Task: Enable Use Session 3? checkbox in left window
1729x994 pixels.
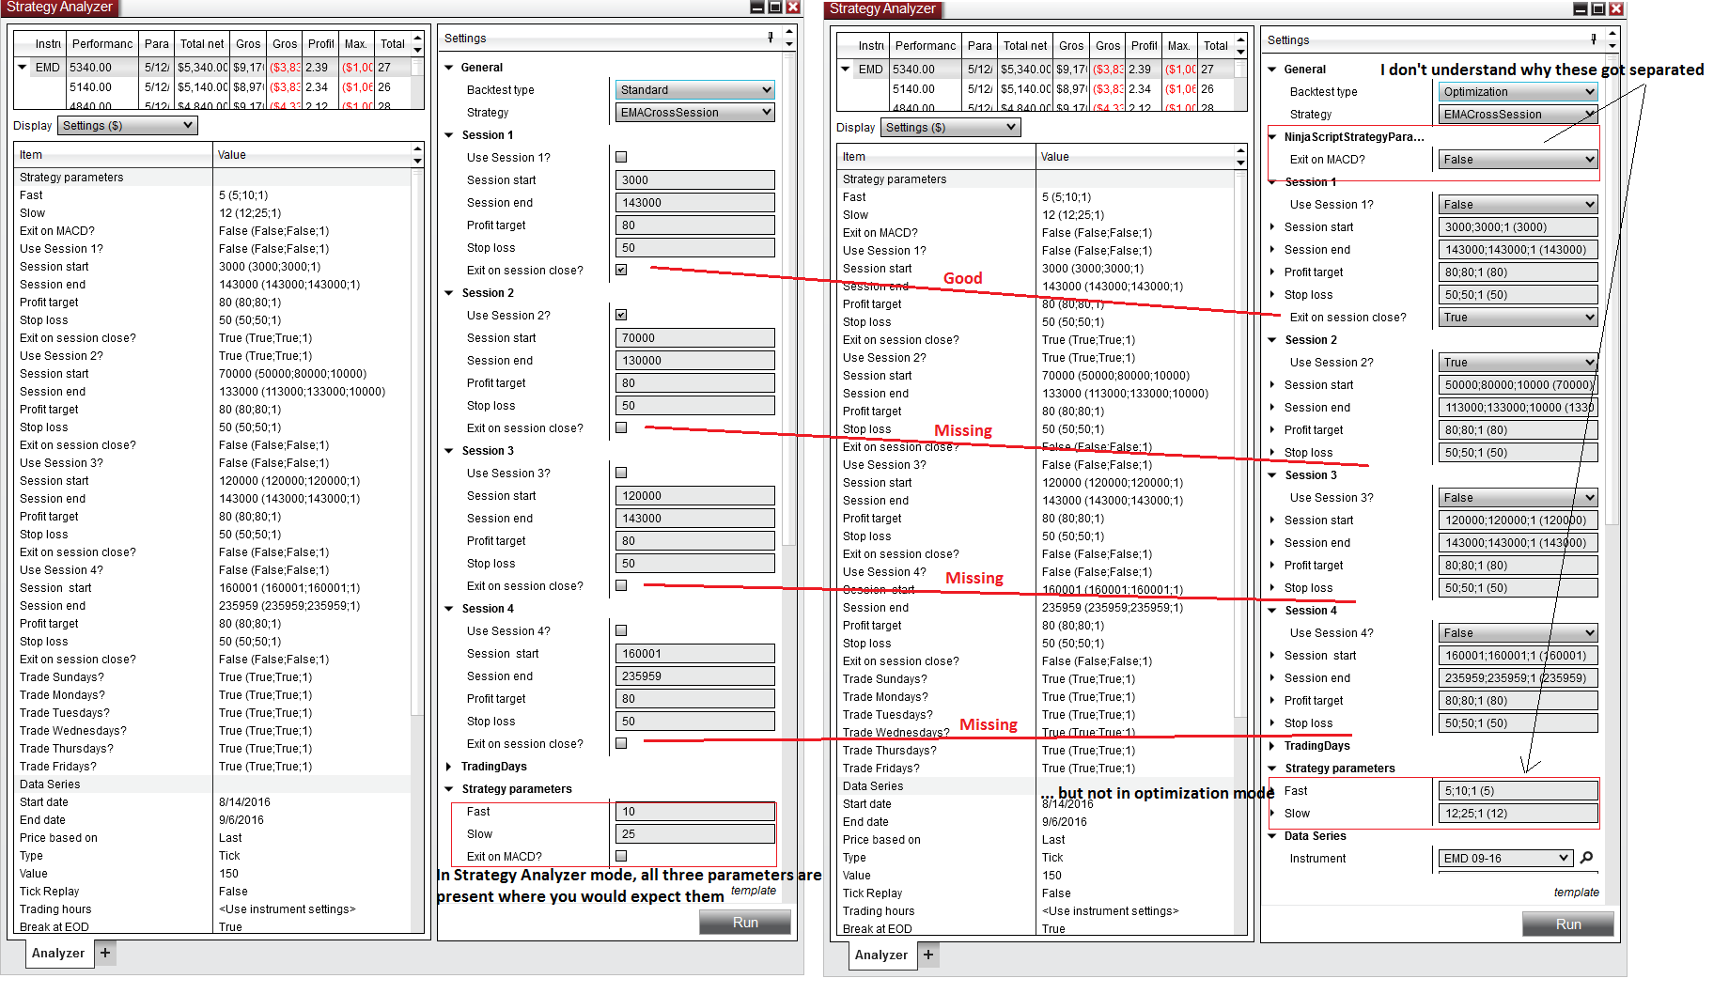Action: coord(621,473)
